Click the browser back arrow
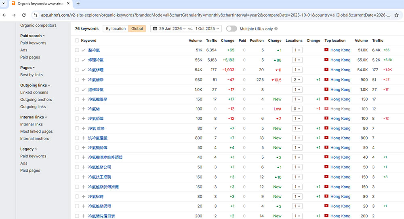 [x=4, y=15]
